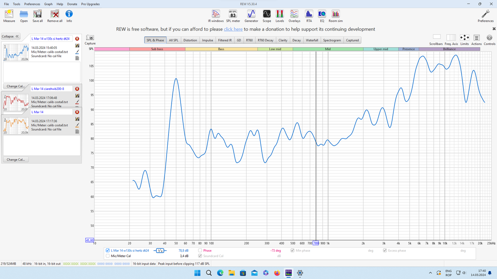Open the Scope tool
Screen dimensions: 497x279
click(x=267, y=16)
